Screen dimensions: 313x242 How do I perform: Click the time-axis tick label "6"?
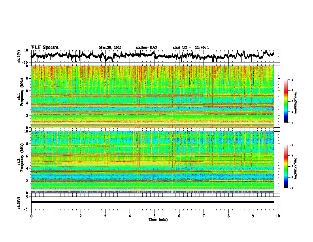pyautogui.click(x=179, y=216)
